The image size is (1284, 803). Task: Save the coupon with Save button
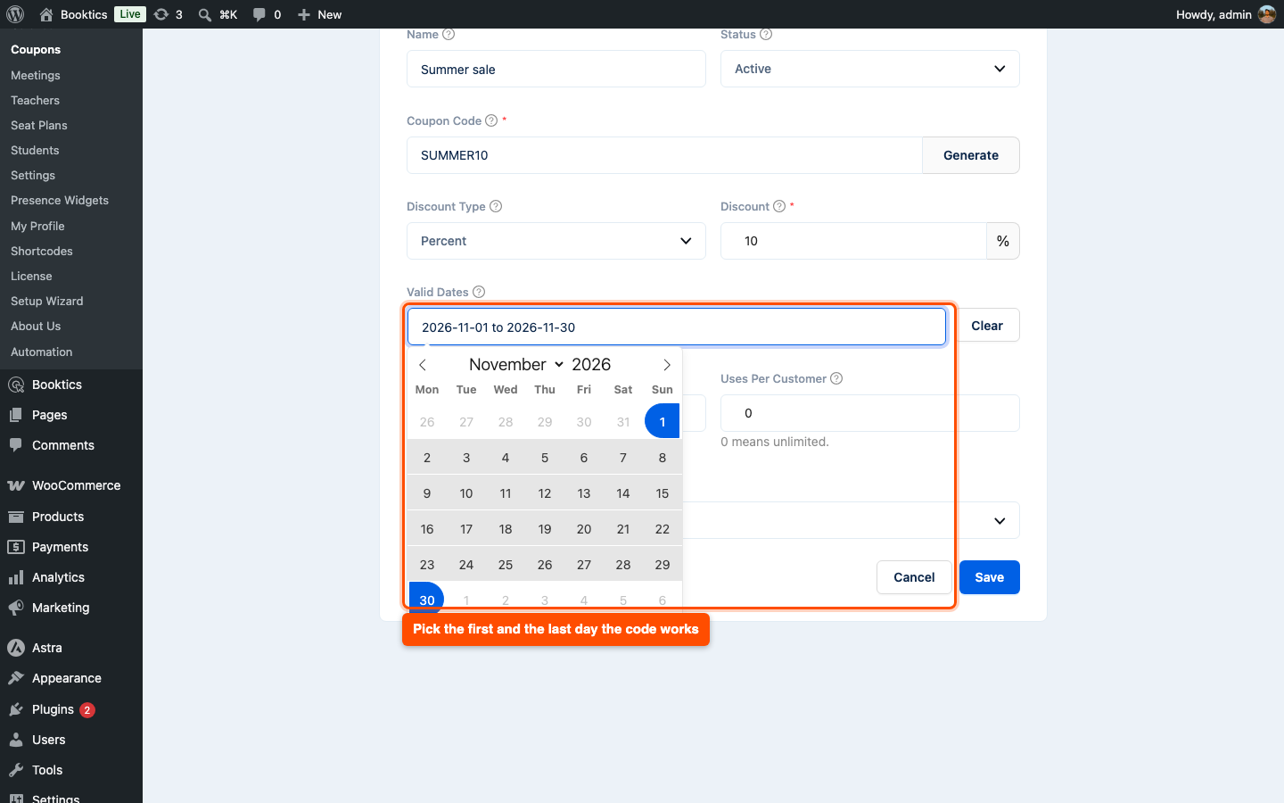coord(989,577)
